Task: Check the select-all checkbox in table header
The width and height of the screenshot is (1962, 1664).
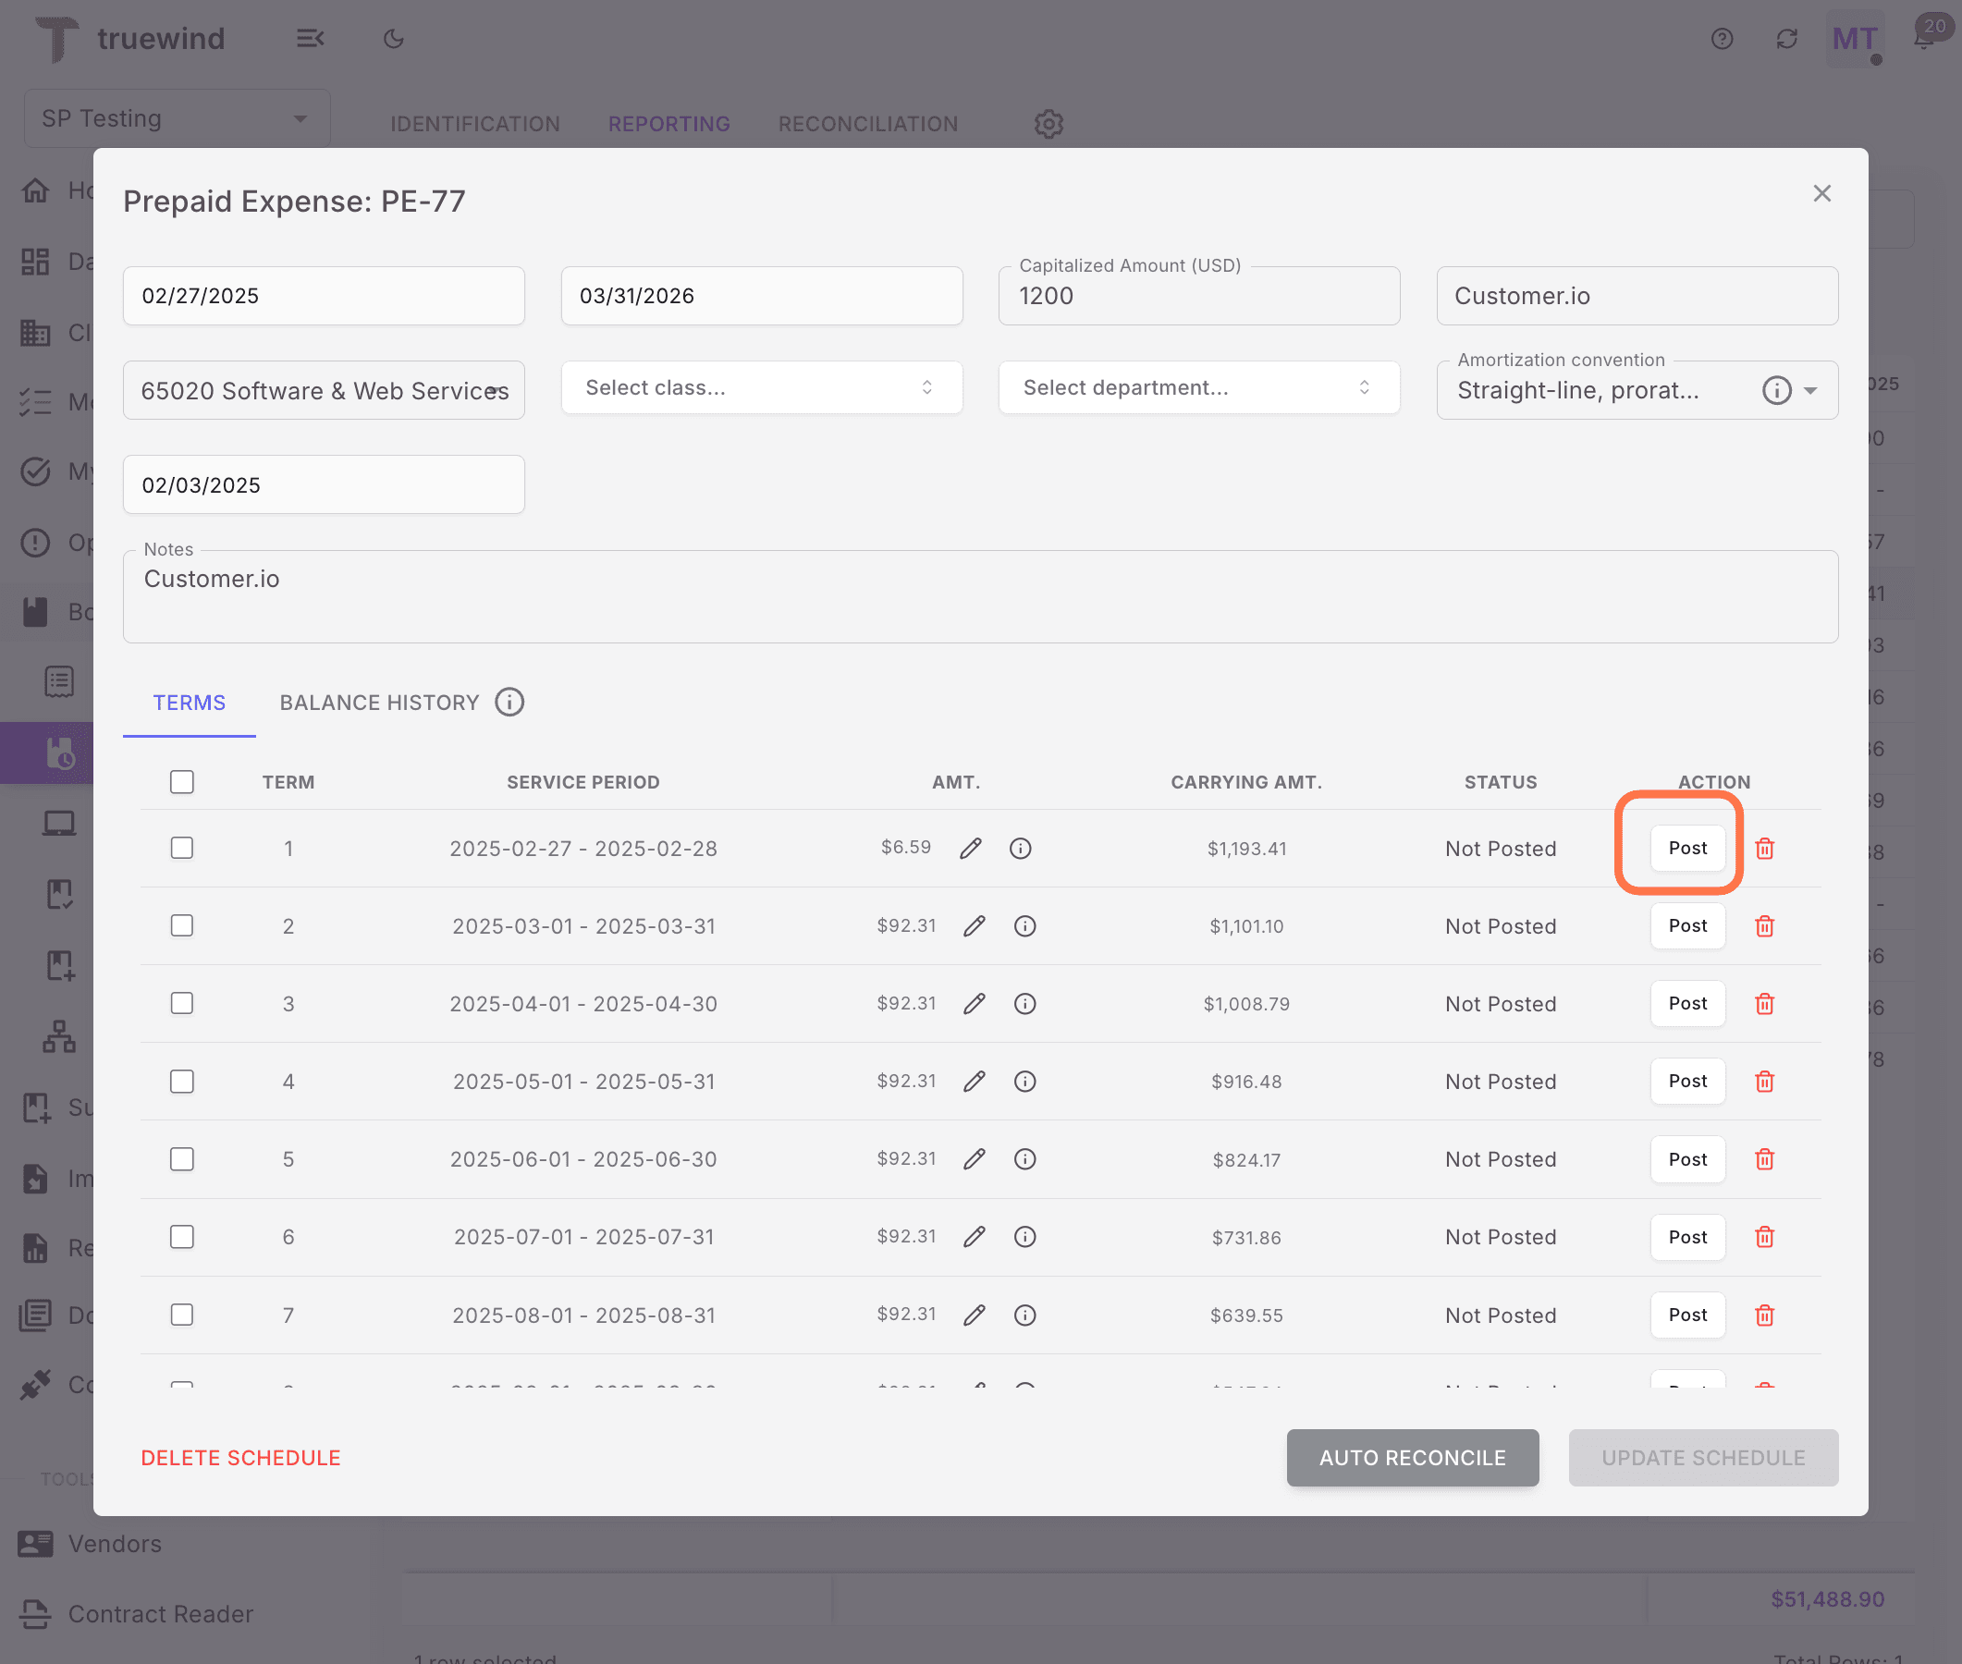Action: (x=182, y=781)
